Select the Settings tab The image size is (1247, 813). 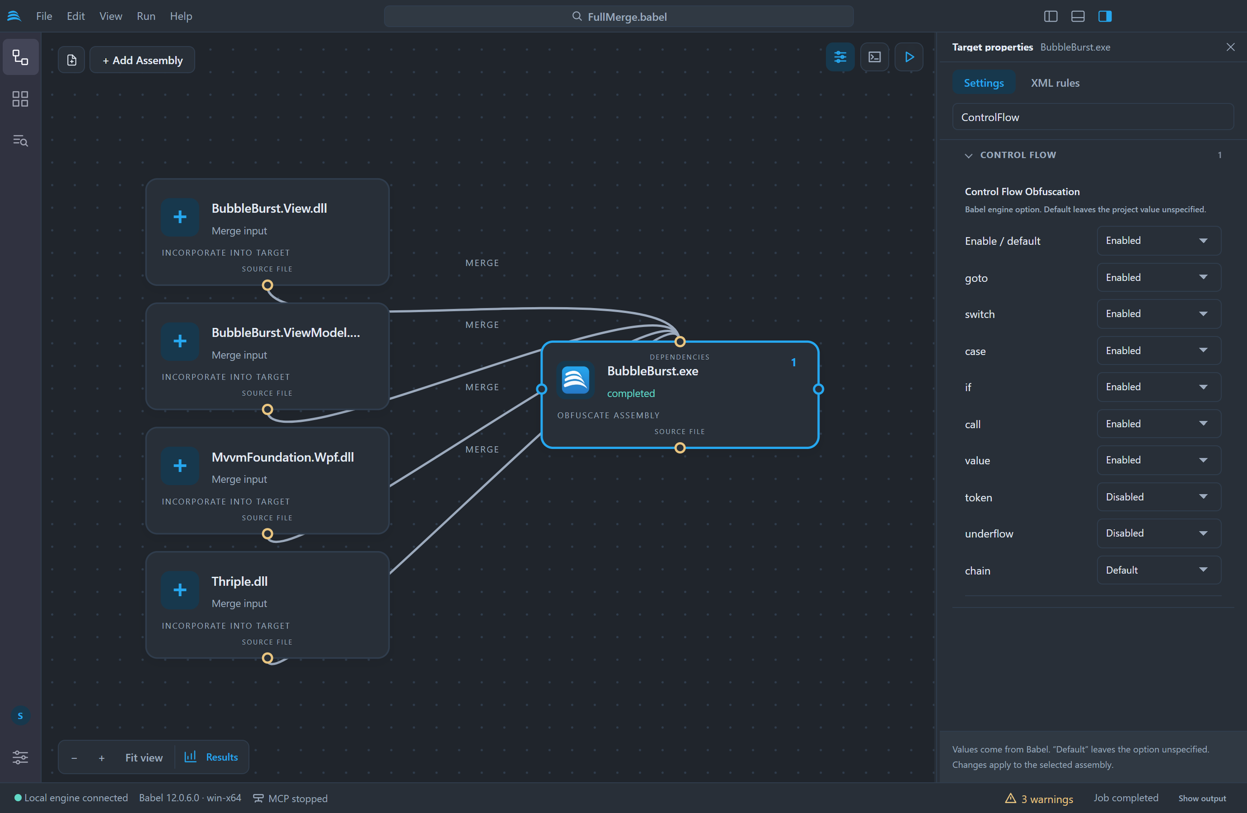tap(984, 83)
